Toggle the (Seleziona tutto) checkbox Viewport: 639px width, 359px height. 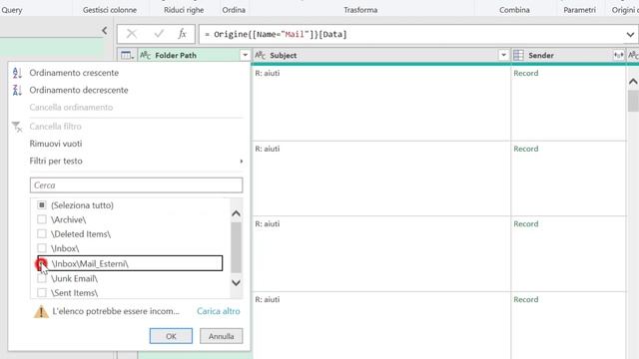pos(42,204)
